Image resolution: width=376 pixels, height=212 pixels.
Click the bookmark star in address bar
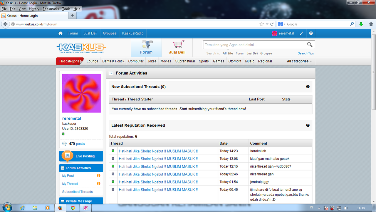(262, 24)
